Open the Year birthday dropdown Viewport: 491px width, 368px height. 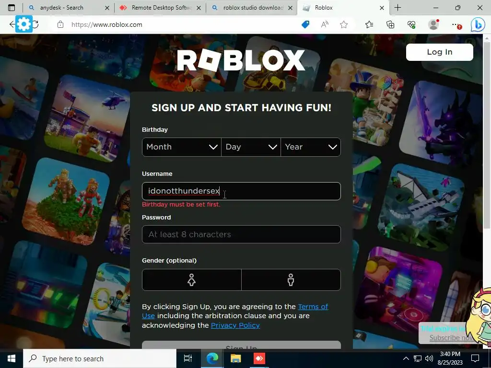(311, 147)
